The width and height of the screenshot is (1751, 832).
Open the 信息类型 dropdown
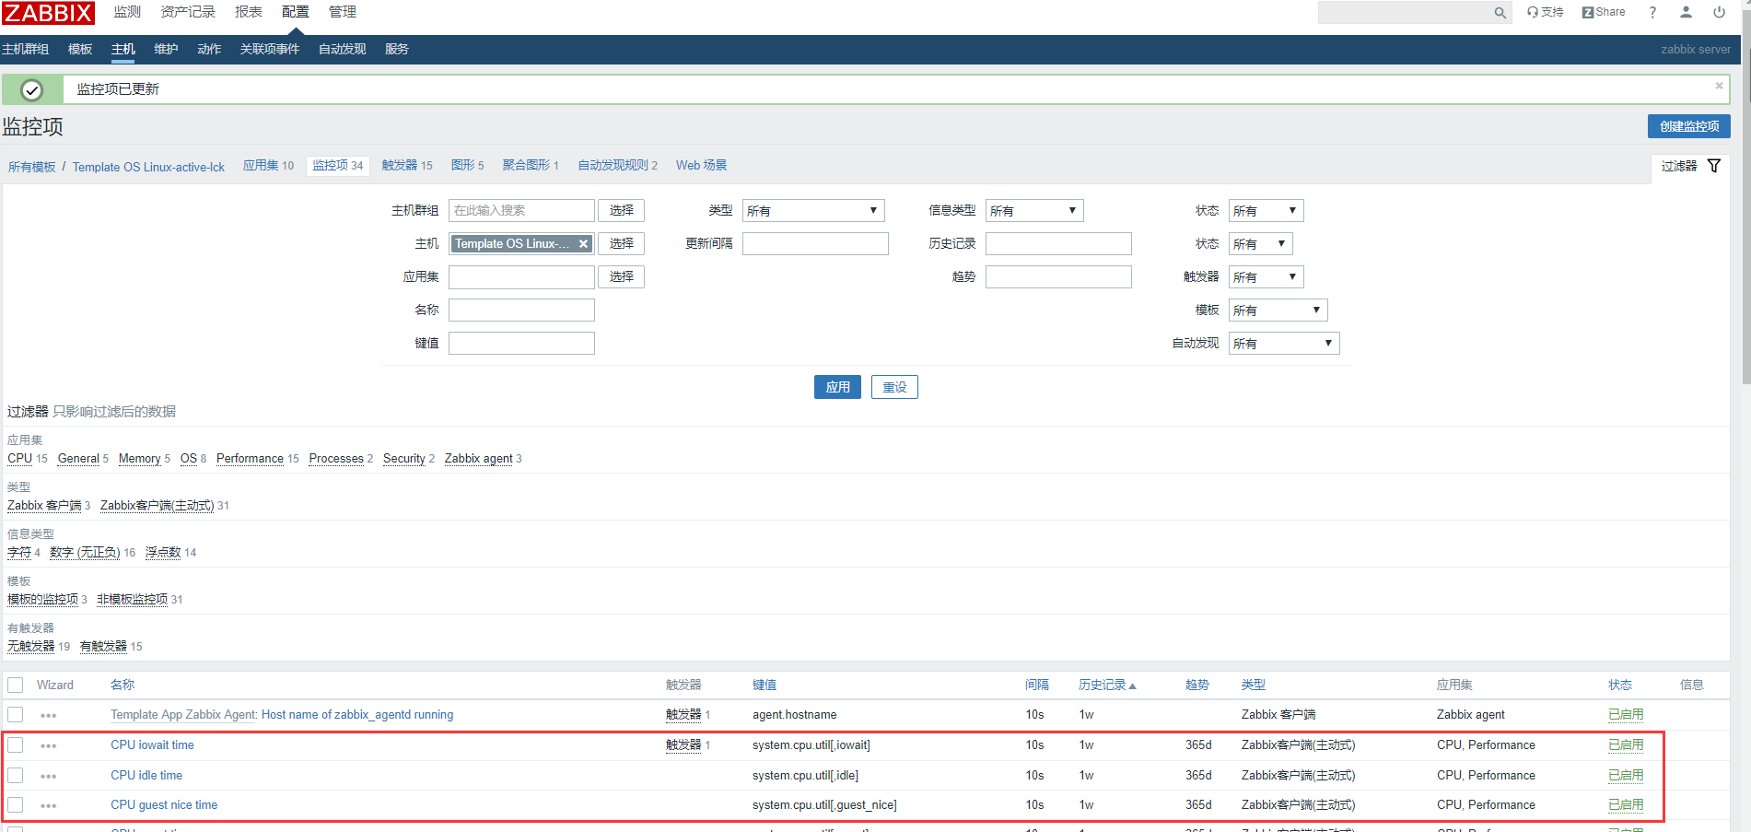1034,211
